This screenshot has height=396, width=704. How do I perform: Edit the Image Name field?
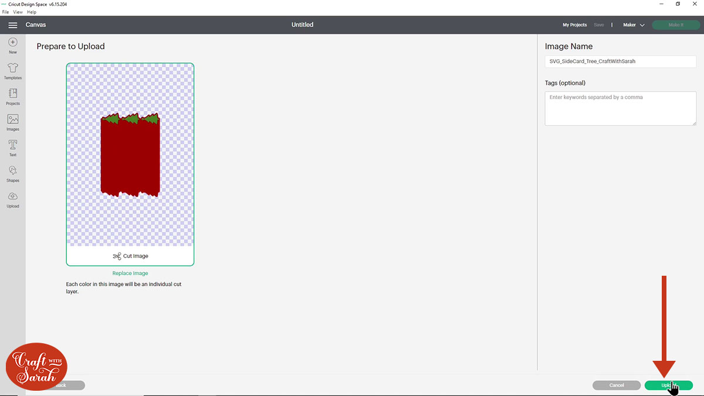[x=620, y=61]
